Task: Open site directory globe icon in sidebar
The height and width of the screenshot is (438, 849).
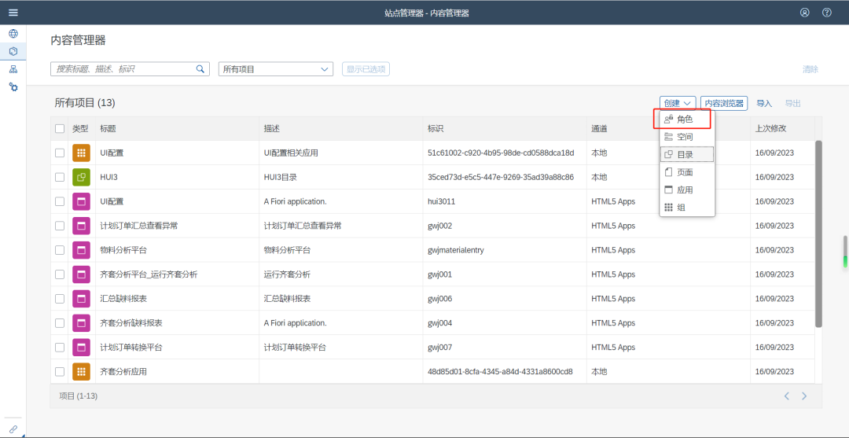Action: pyautogui.click(x=13, y=34)
